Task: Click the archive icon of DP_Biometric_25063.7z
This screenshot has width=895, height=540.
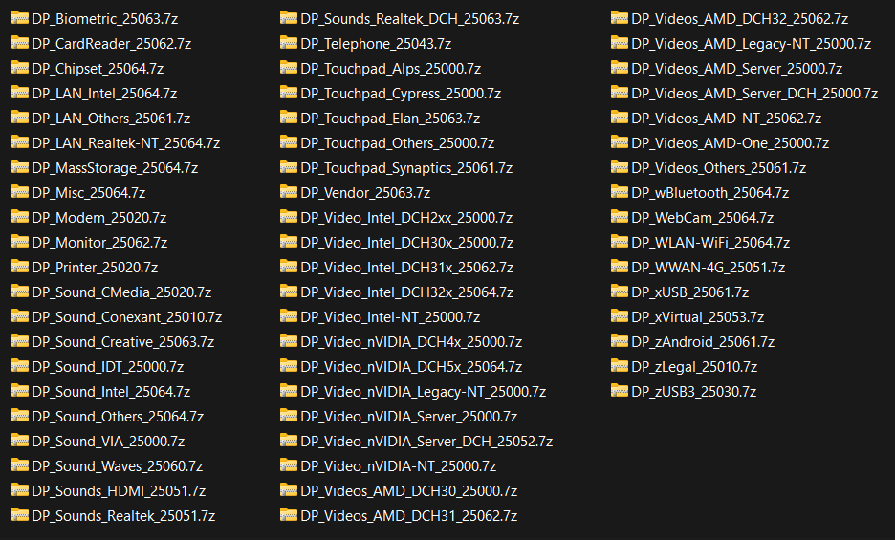Action: (20, 18)
